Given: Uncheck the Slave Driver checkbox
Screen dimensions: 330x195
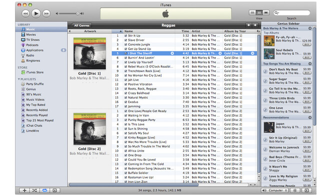Looking at the screenshot, I should point(125,40).
